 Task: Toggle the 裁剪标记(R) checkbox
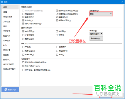pyautogui.click(x=23, y=39)
